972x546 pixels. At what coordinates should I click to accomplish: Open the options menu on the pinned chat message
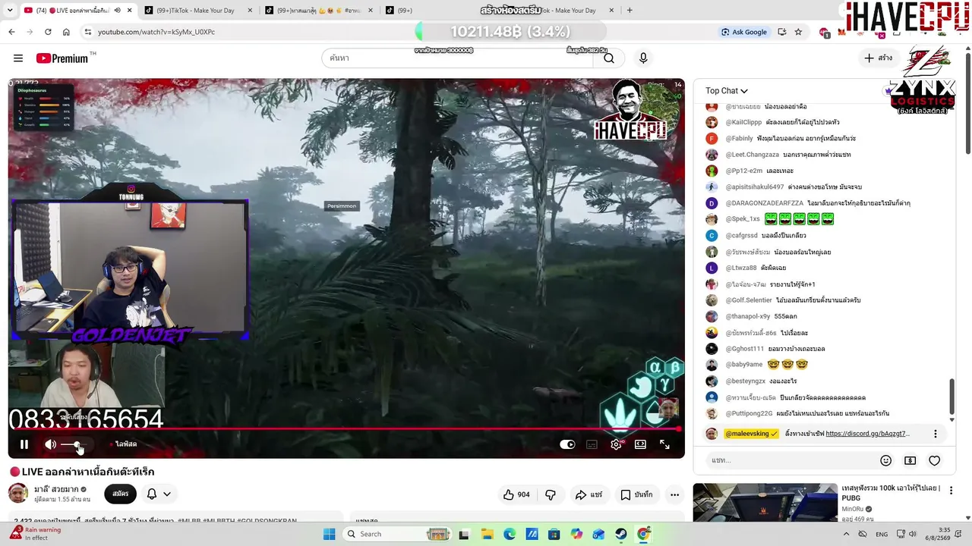[x=936, y=434]
